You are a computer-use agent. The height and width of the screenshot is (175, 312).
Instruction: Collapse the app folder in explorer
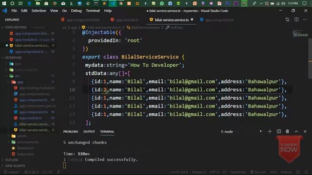point(20,82)
